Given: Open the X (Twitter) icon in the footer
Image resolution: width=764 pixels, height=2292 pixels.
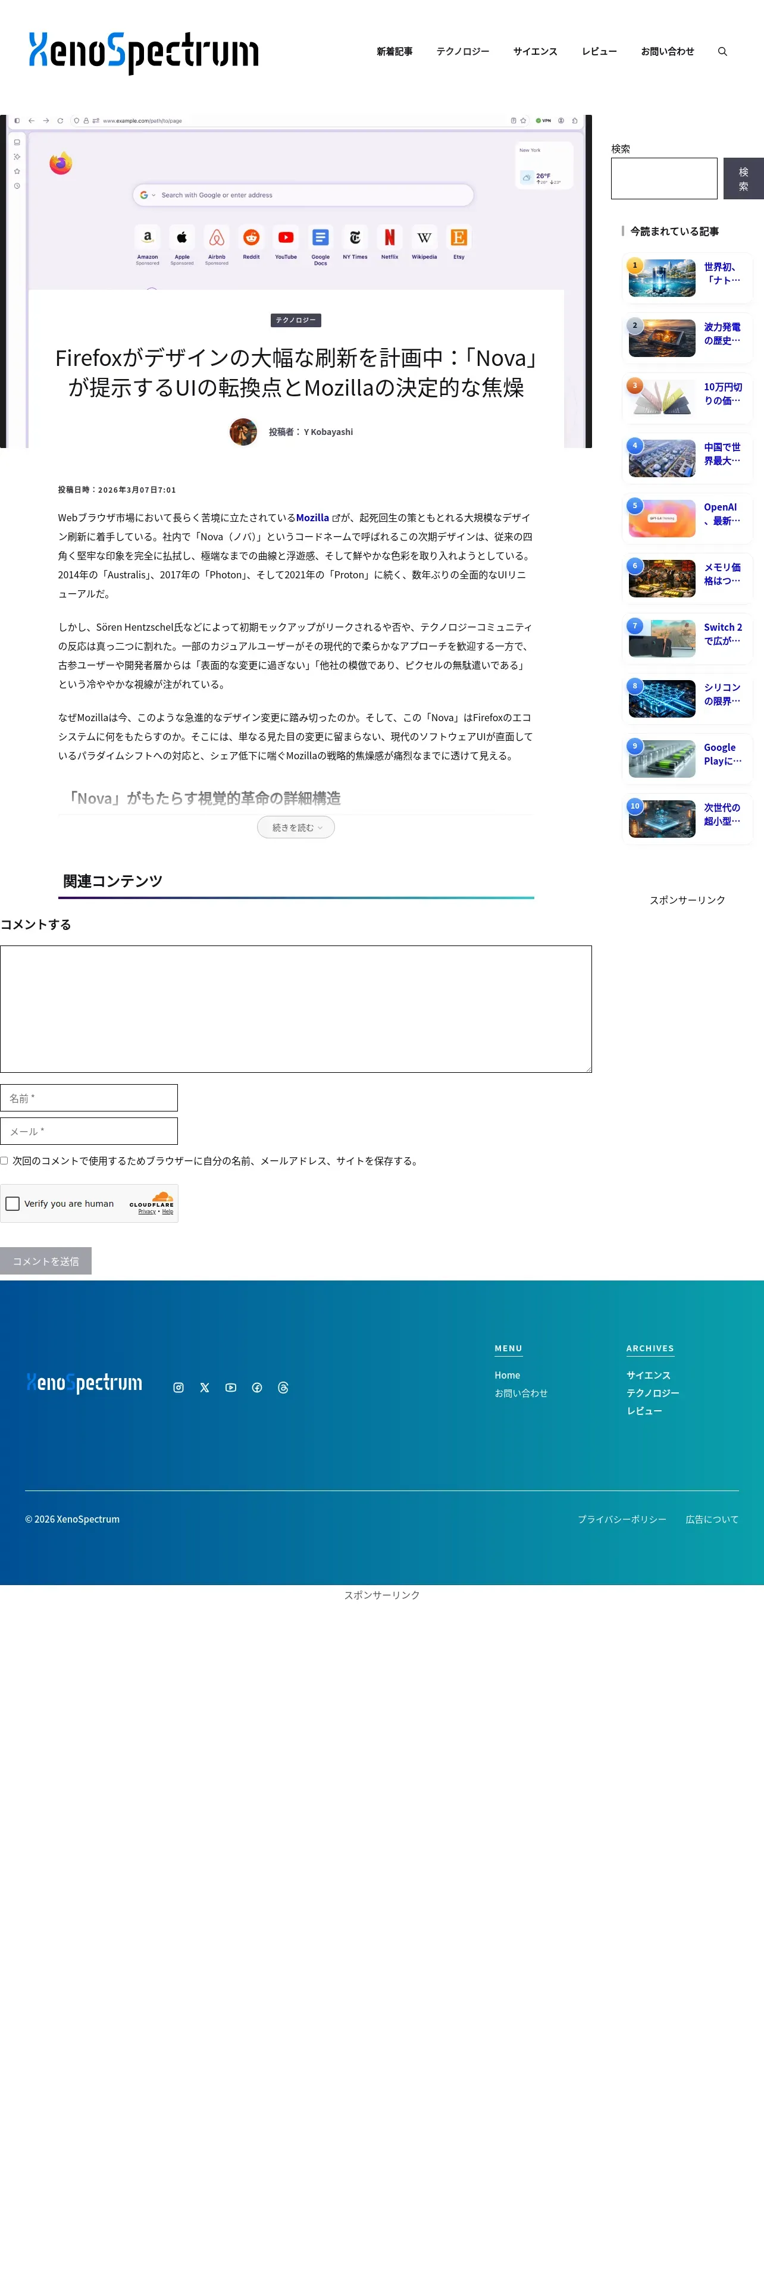Looking at the screenshot, I should tap(205, 1387).
